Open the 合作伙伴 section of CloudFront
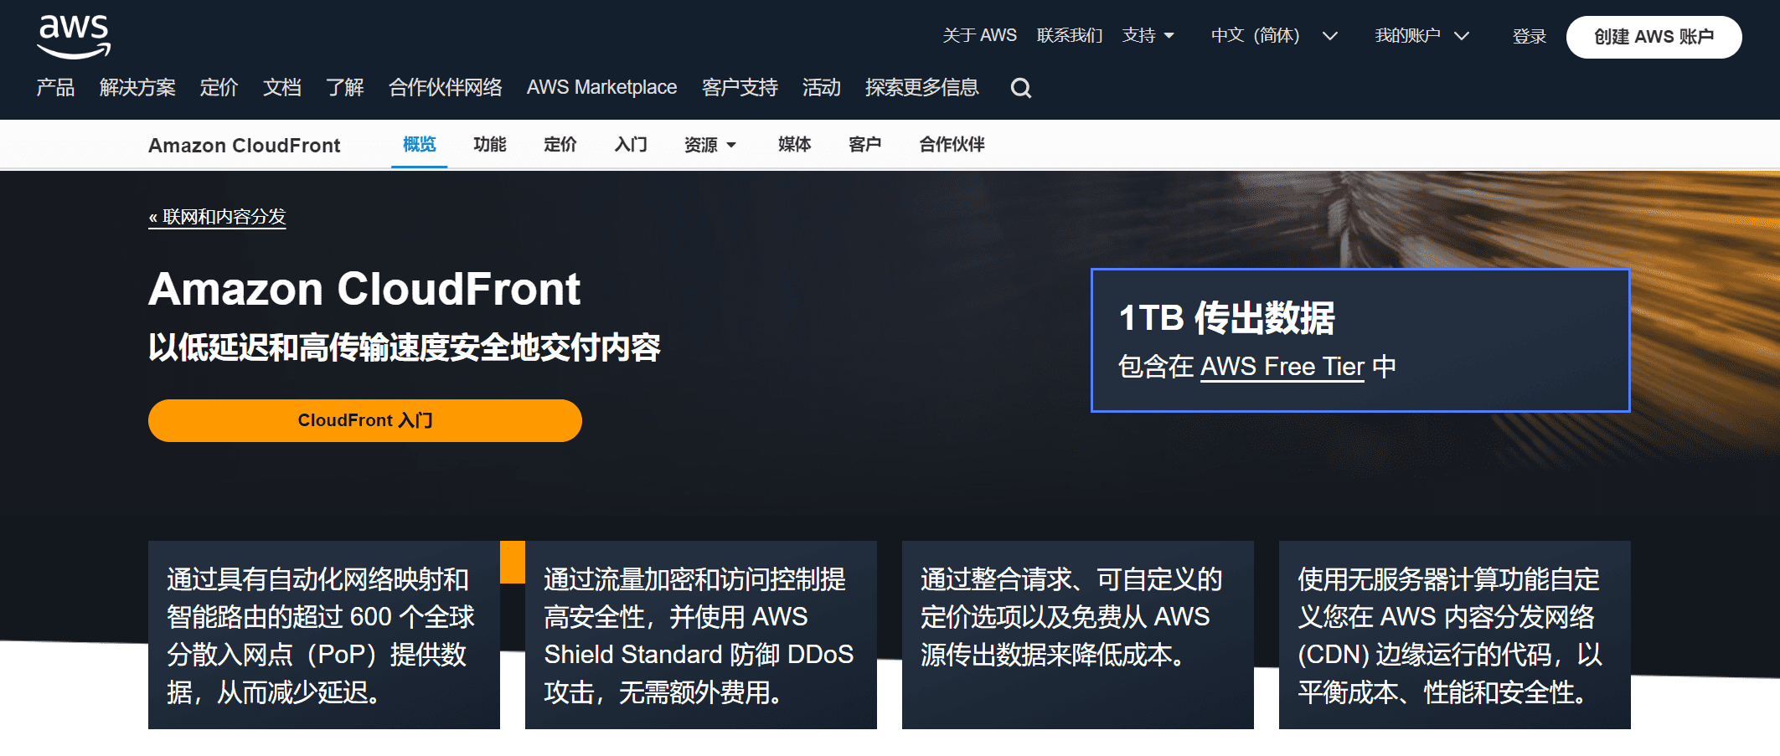Screen dimensions: 1780x756 click(x=950, y=144)
